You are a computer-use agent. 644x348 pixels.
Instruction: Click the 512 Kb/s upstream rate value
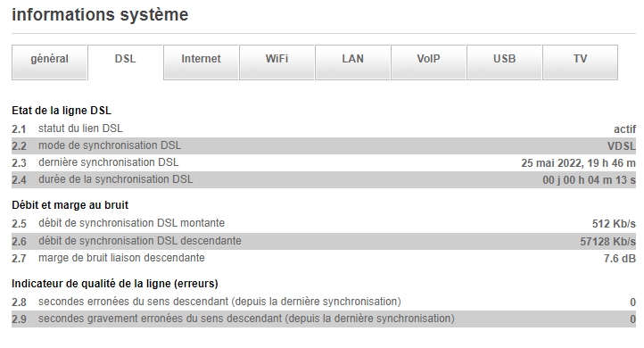pyautogui.click(x=614, y=223)
